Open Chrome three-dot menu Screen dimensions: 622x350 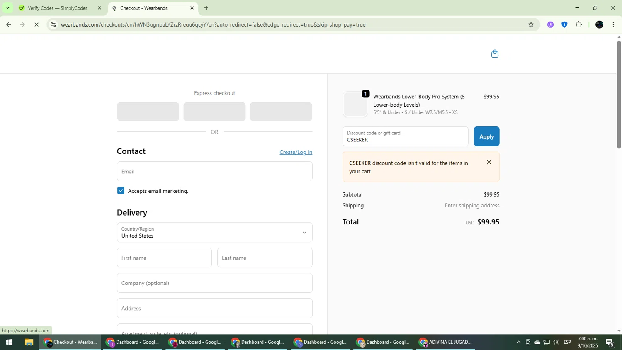(x=613, y=24)
